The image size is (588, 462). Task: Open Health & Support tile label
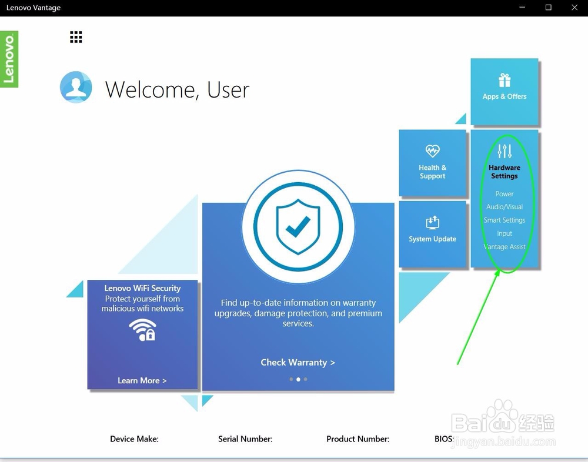(432, 172)
